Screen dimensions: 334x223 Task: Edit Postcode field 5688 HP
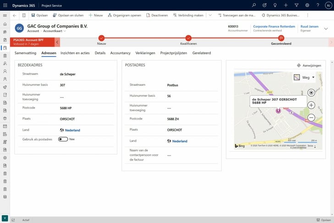(86, 108)
